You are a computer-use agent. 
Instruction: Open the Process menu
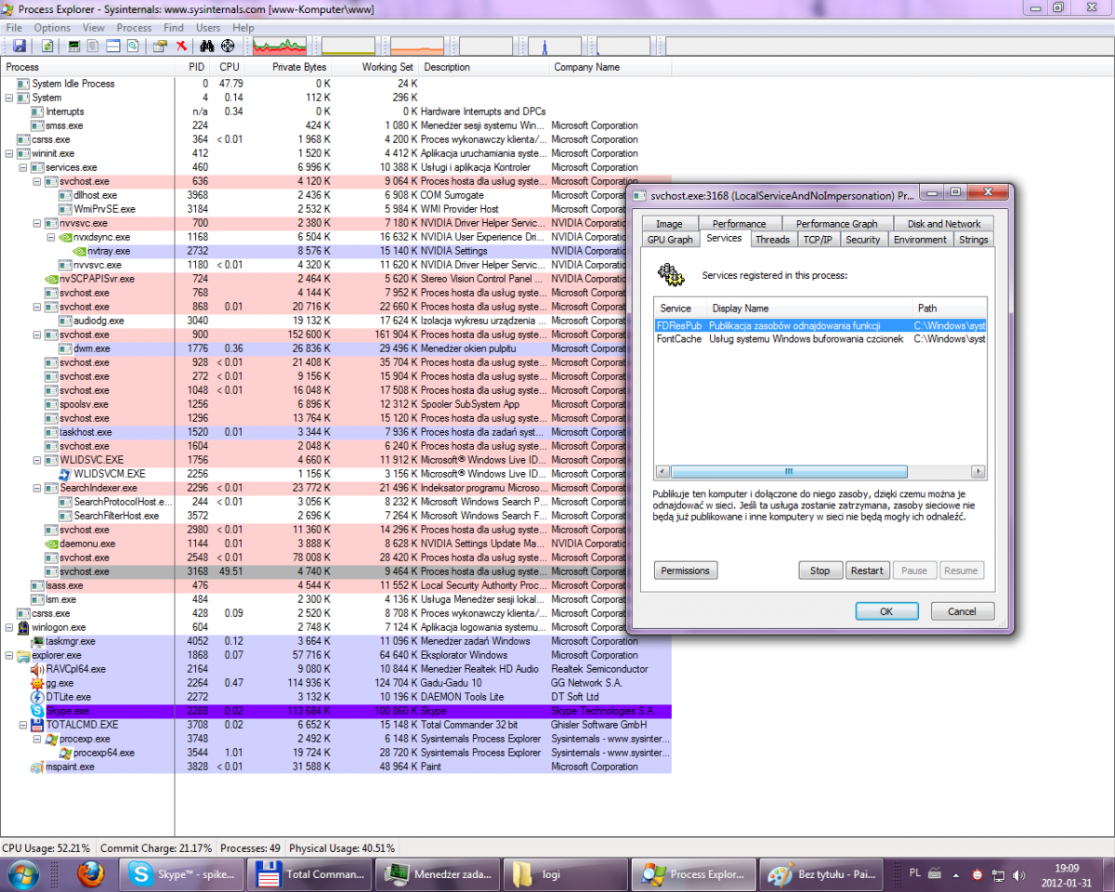134,28
